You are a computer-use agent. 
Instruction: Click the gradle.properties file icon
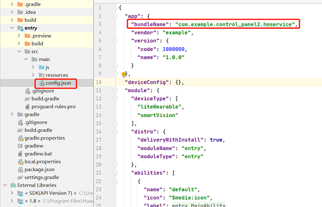(x=20, y=138)
